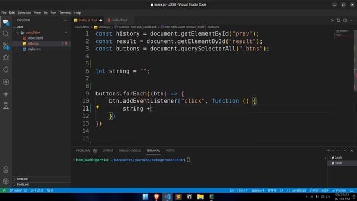Open Windows Start menu

pos(146,197)
